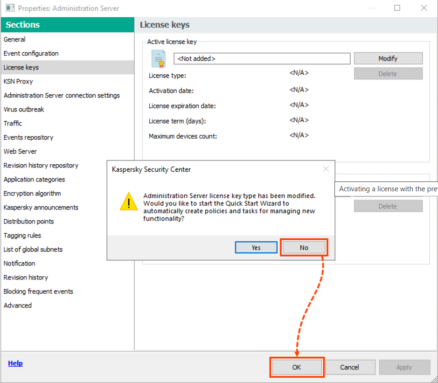Click the Activation date label

(171, 91)
